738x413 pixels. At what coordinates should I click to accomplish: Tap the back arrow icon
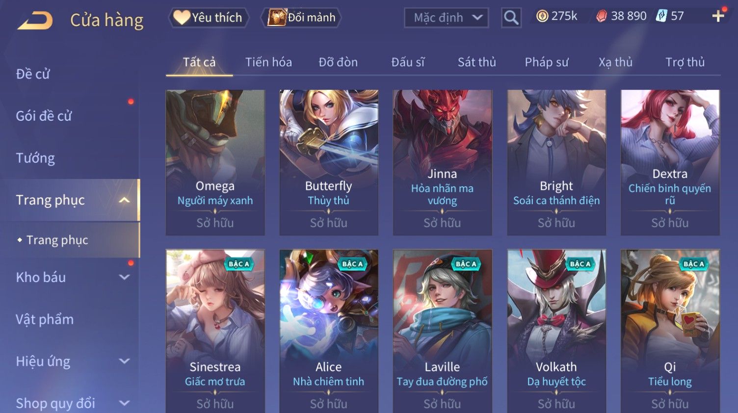tap(35, 21)
